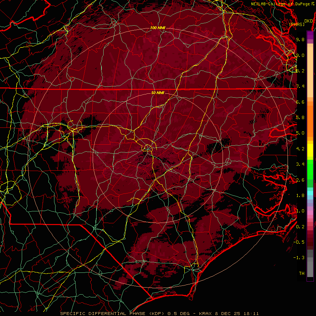Select the 5.8 scale label
This screenshot has width=316, height=316.
(300, 118)
